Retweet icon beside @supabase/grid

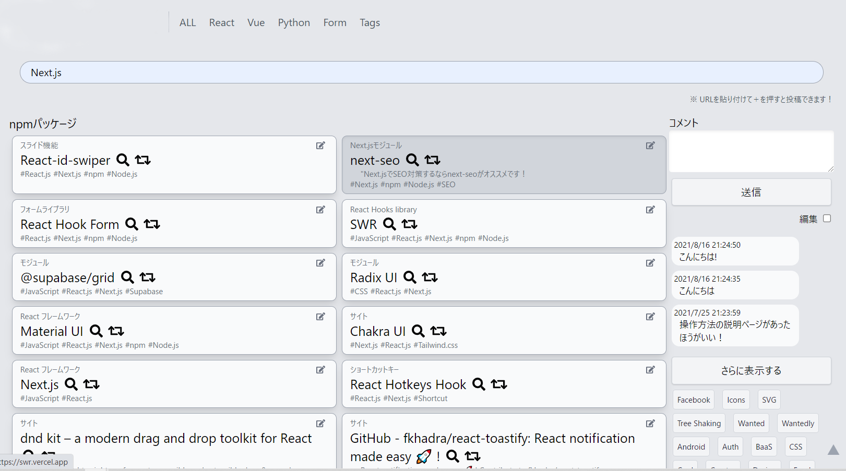pos(147,277)
